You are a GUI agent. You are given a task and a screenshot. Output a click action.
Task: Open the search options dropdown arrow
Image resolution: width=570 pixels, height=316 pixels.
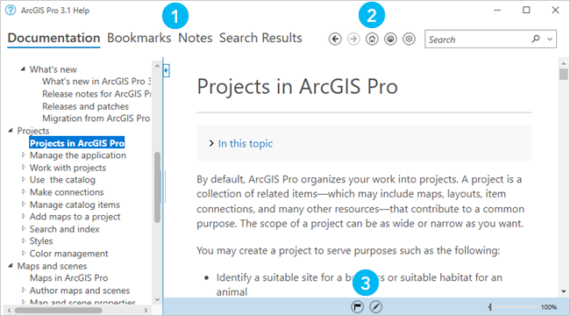[x=550, y=39]
